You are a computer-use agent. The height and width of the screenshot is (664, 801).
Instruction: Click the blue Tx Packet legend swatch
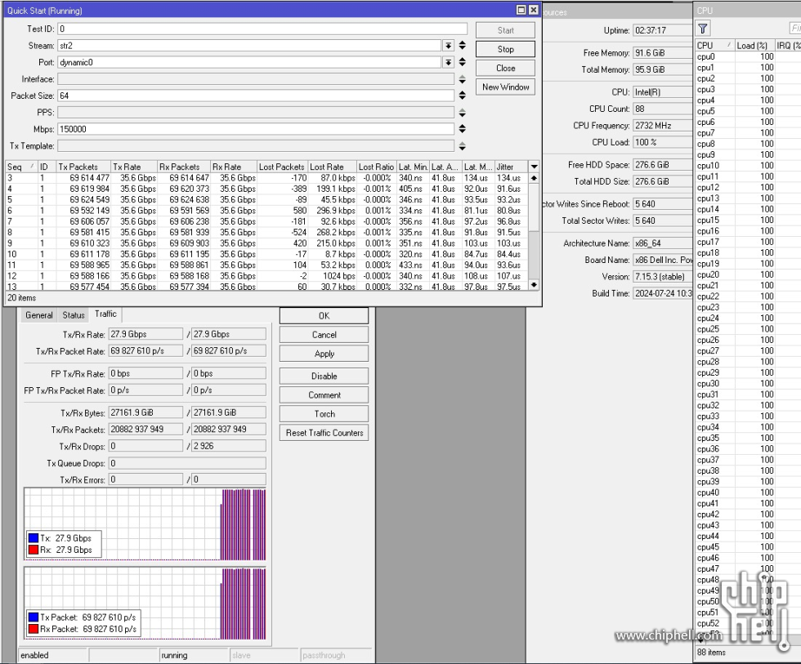point(34,617)
